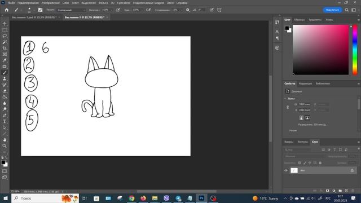
Task: Add a layer mask in Layers panel
Action: [x=327, y=191]
